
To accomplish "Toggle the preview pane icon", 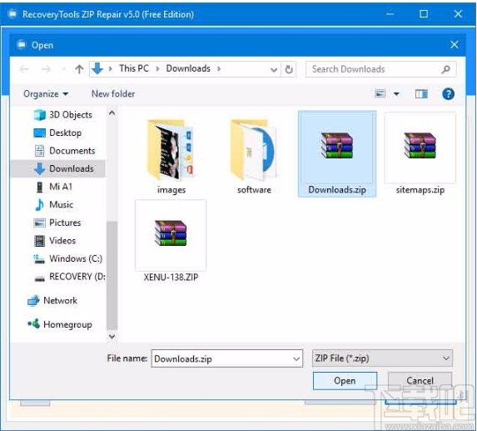I will click(x=421, y=94).
